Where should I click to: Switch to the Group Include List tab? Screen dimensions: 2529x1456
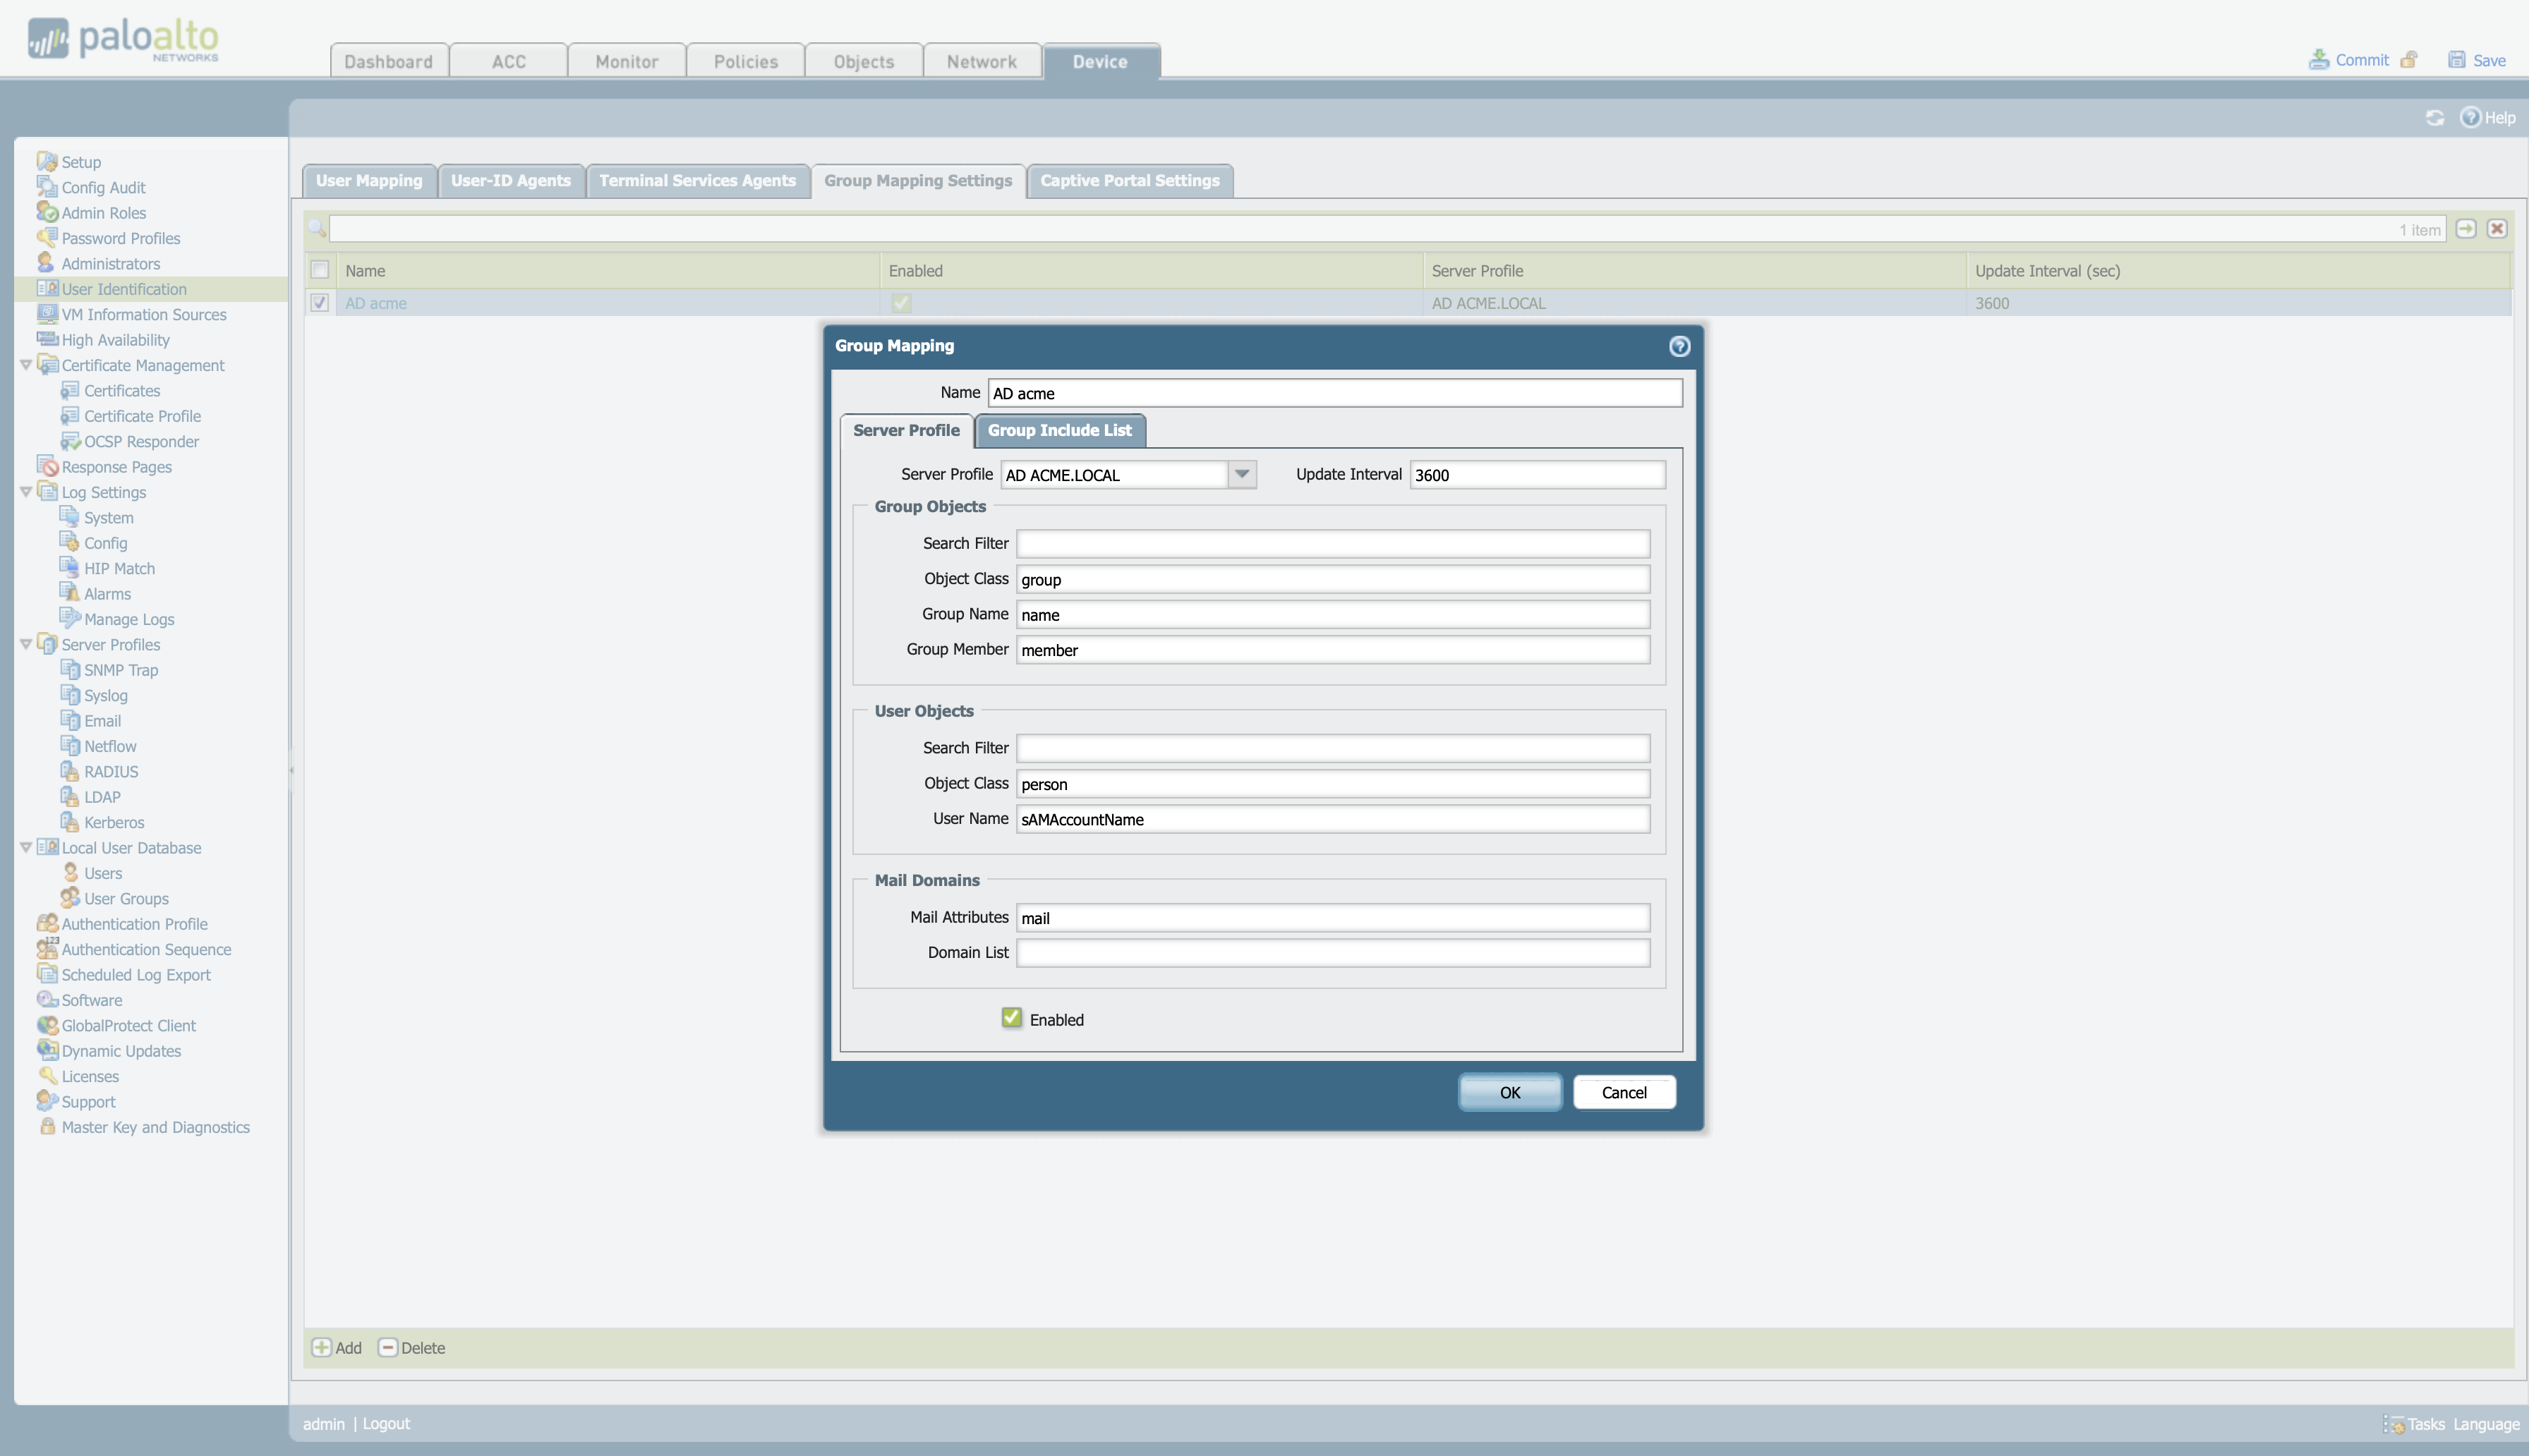1059,430
